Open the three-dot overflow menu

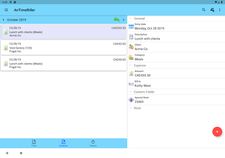(x=220, y=10)
